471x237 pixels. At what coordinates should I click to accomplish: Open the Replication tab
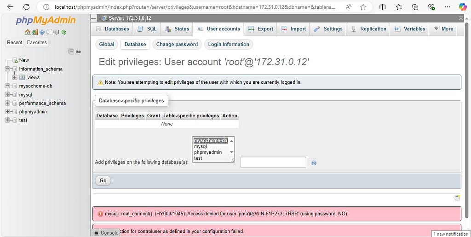coord(368,29)
